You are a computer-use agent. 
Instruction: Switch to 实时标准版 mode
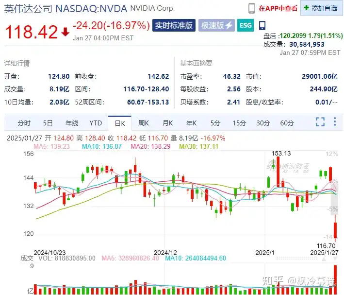(174, 26)
